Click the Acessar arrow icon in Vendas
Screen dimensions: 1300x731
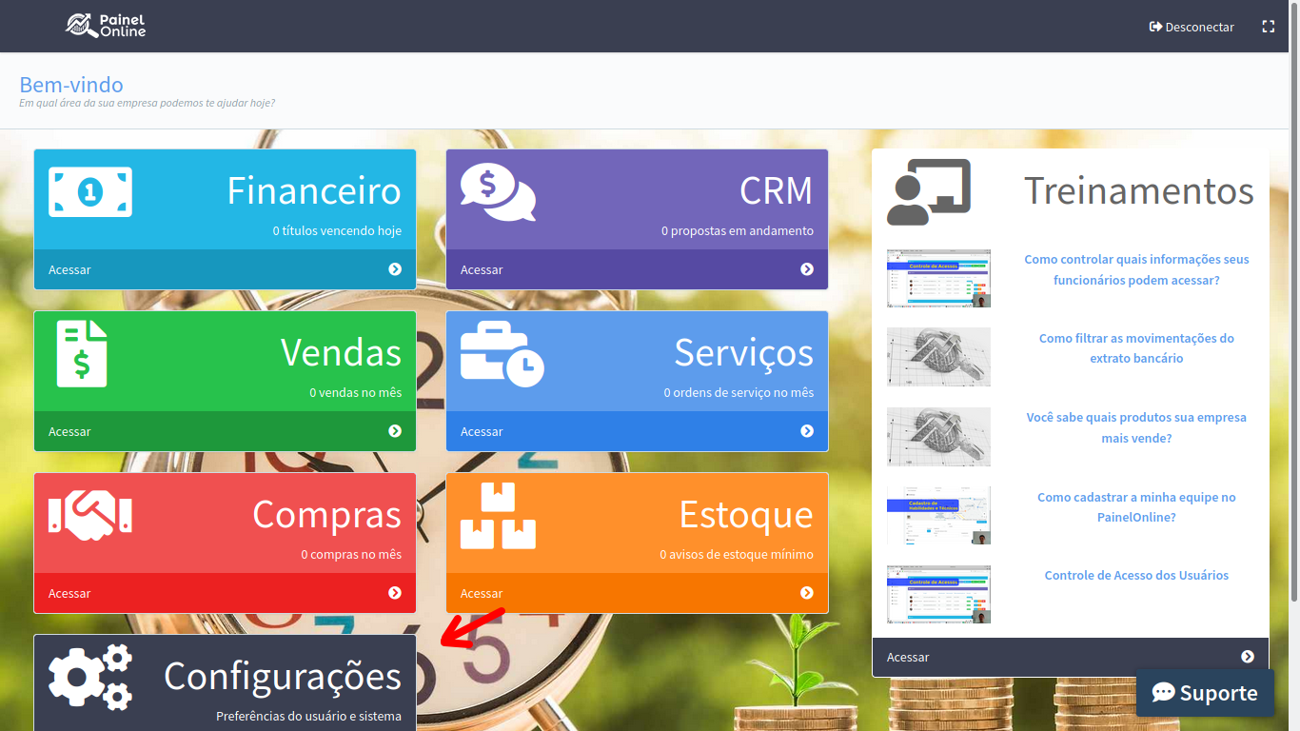[x=395, y=431]
